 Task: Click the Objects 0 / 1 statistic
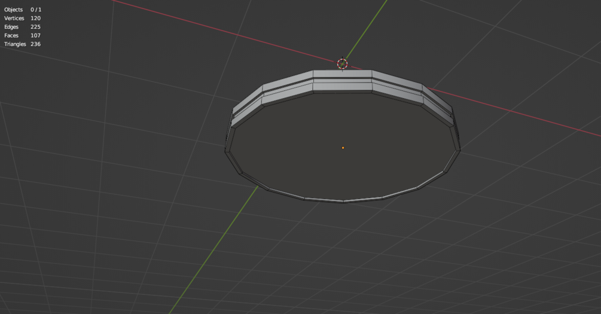pyautogui.click(x=23, y=10)
